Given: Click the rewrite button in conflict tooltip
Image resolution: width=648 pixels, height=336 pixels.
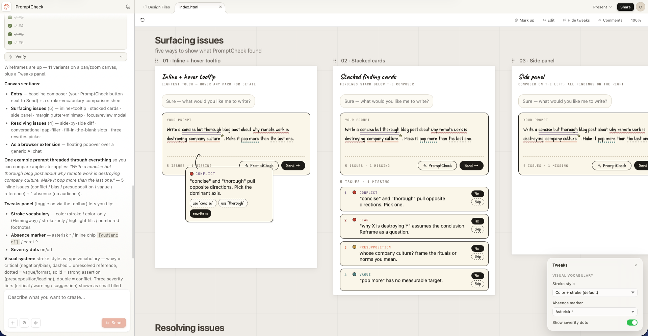Looking at the screenshot, I should pos(200,214).
